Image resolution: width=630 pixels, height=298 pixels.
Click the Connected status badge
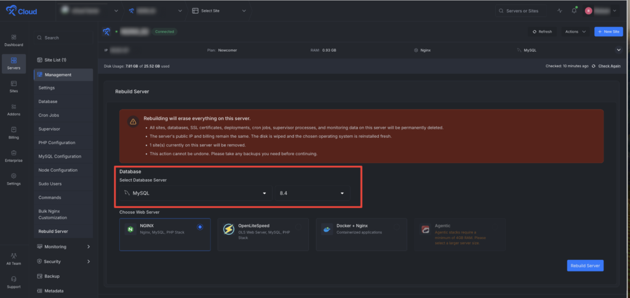pos(164,31)
